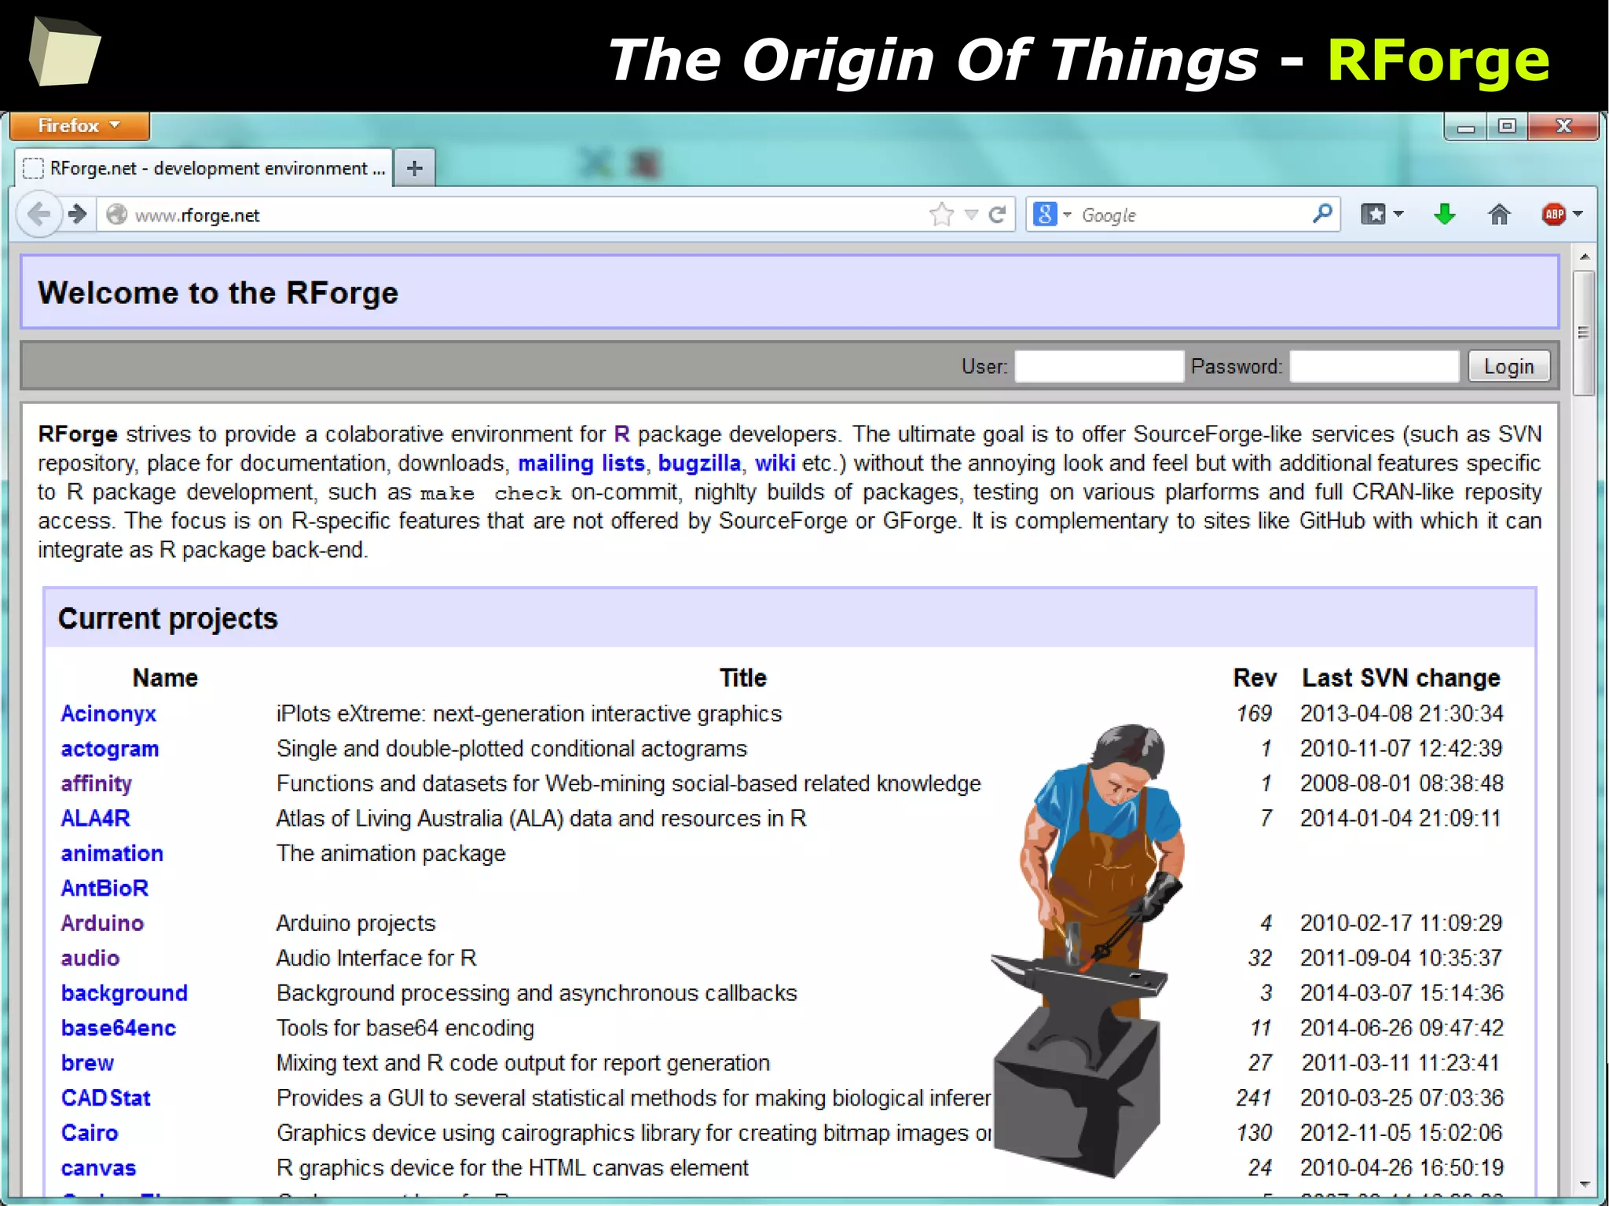The width and height of the screenshot is (1609, 1206).
Task: Click the Name column header
Action: [165, 677]
